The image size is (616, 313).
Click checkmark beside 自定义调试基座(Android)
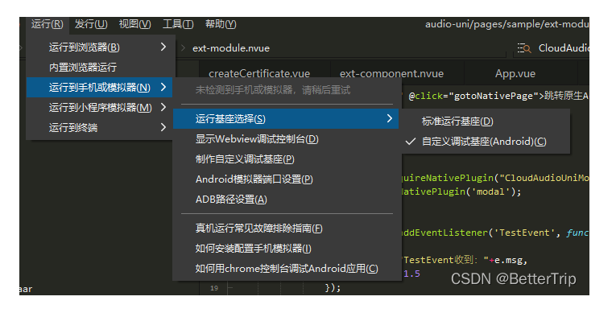411,142
